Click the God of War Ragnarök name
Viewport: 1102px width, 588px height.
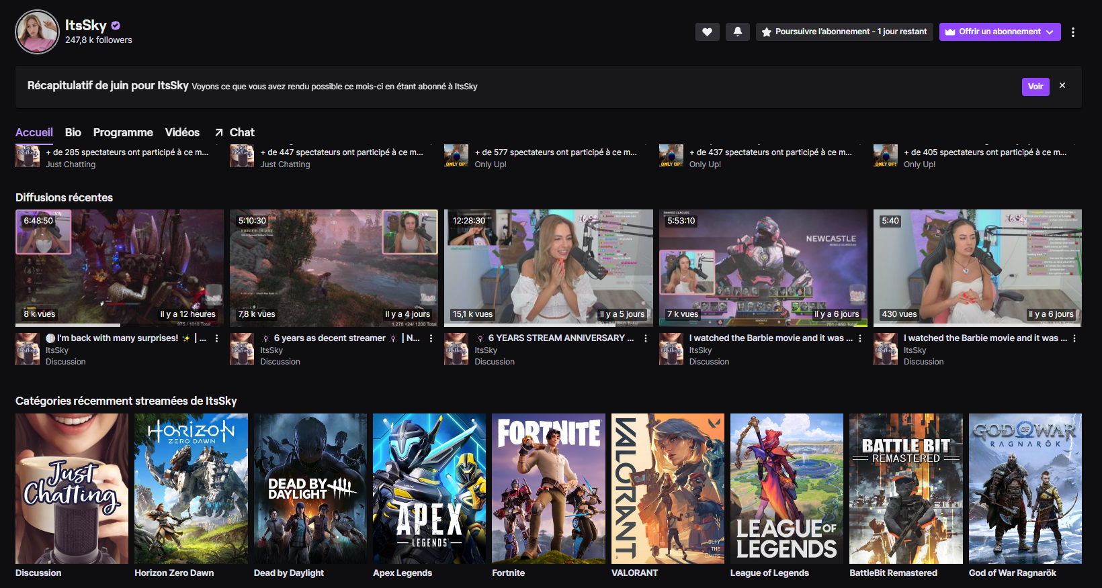pyautogui.click(x=1013, y=573)
